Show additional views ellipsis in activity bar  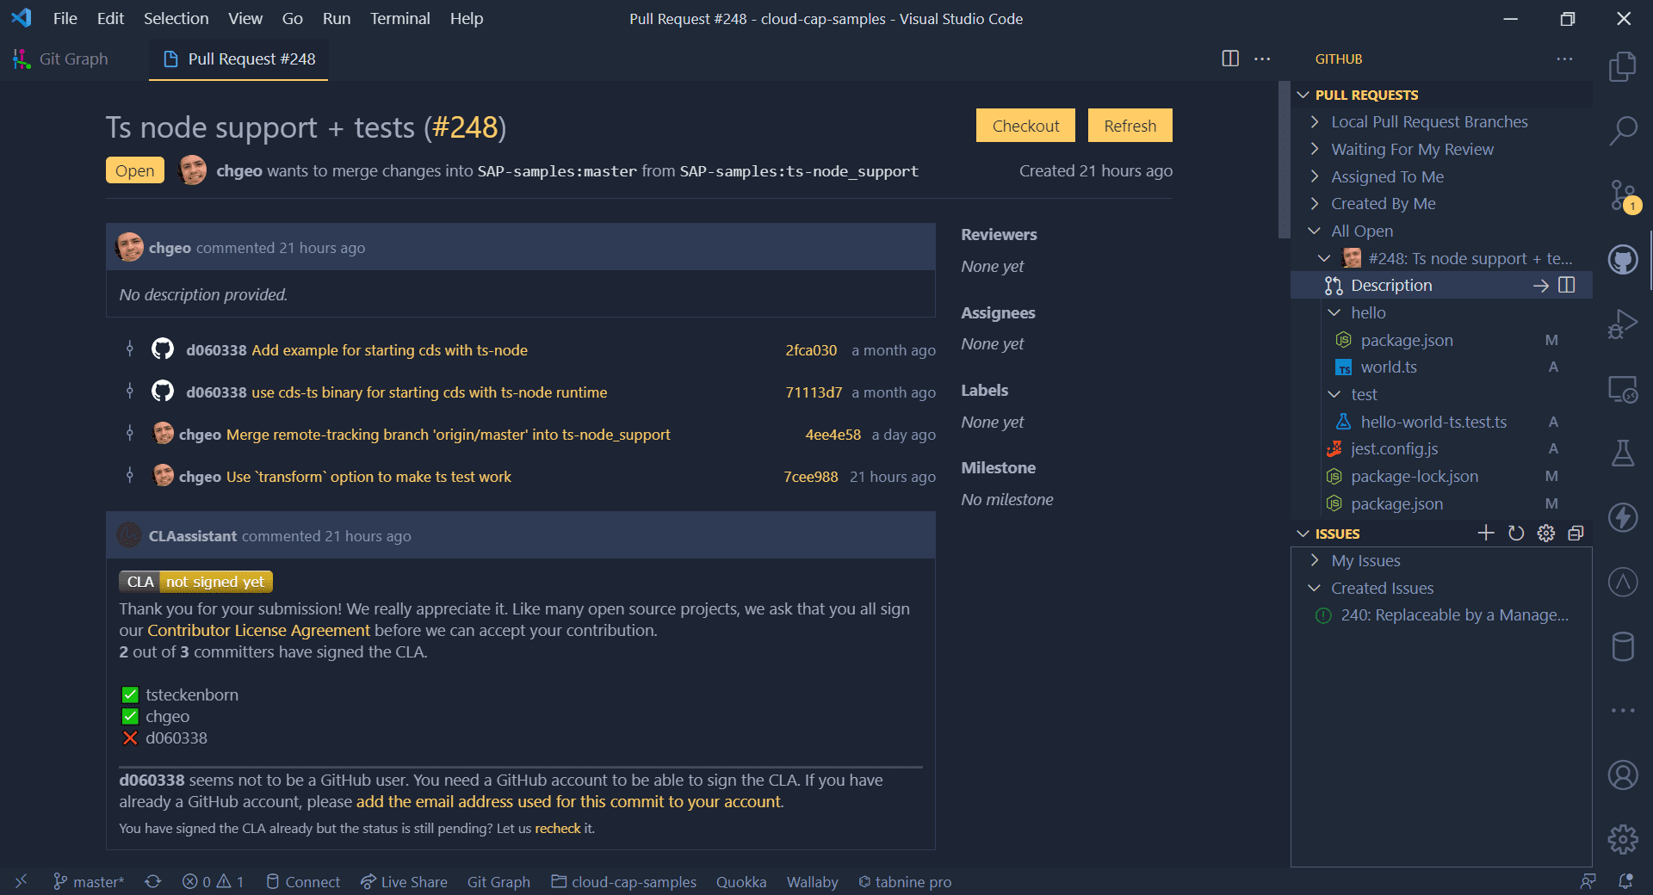[1623, 711]
